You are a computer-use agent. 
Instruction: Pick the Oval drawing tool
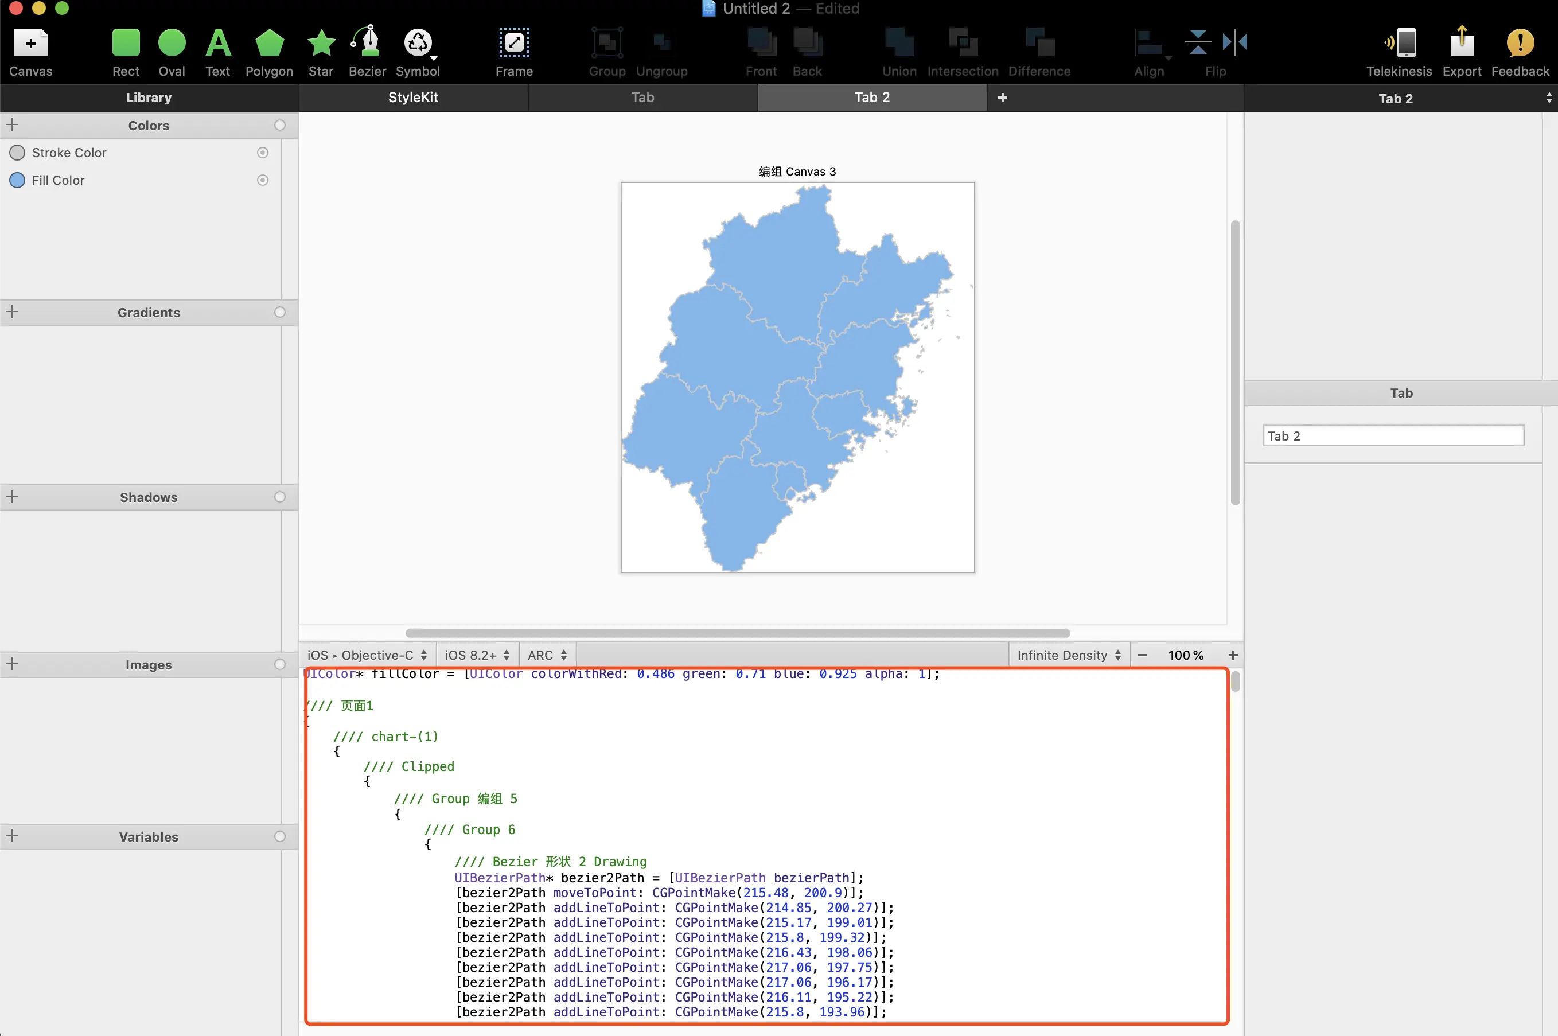click(x=172, y=44)
